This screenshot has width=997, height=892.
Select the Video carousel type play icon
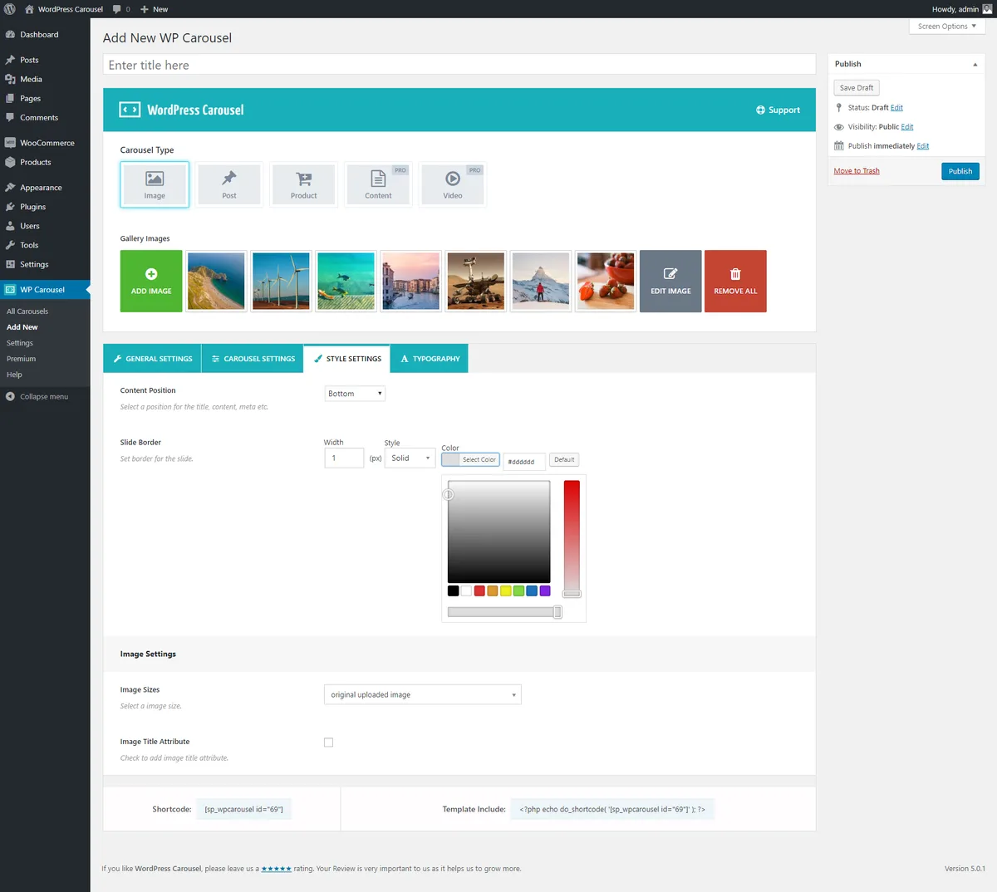point(453,179)
